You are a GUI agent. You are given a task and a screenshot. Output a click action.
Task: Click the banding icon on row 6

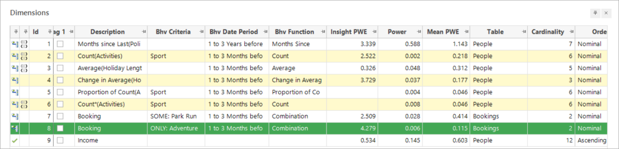(x=24, y=104)
